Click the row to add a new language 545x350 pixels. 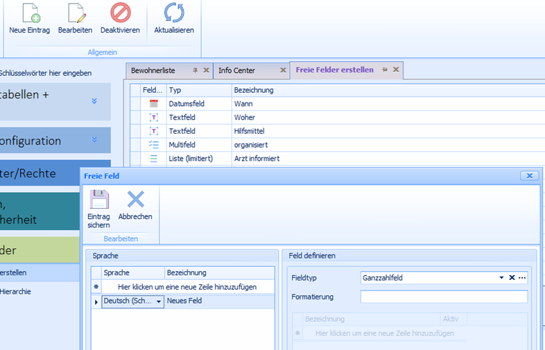pos(187,286)
